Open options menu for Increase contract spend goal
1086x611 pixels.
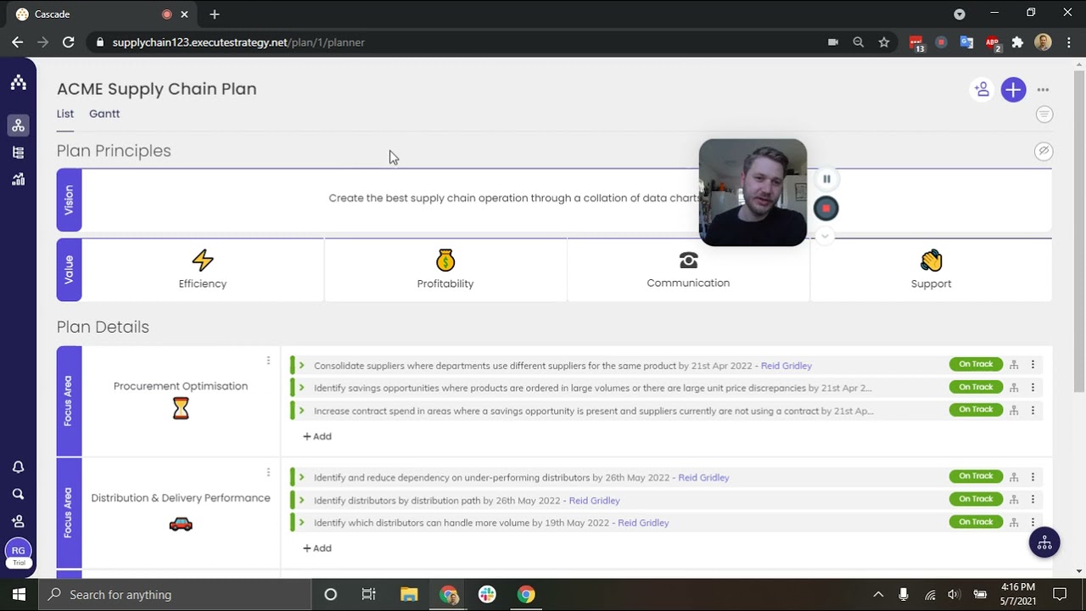pyautogui.click(x=1033, y=410)
